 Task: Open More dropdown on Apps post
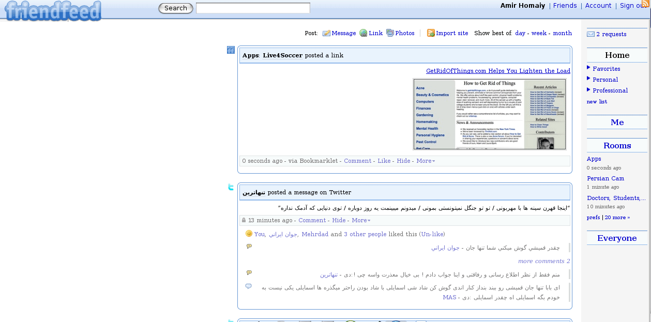(x=426, y=161)
